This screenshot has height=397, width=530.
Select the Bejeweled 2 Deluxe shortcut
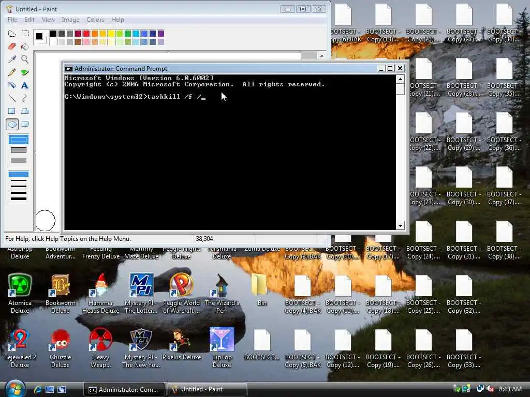click(20, 348)
